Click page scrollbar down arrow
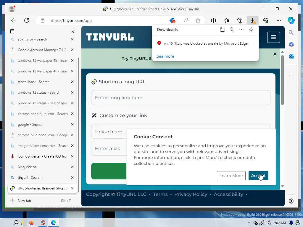Image resolution: width=303 pixels, height=227 pixels. point(282,186)
